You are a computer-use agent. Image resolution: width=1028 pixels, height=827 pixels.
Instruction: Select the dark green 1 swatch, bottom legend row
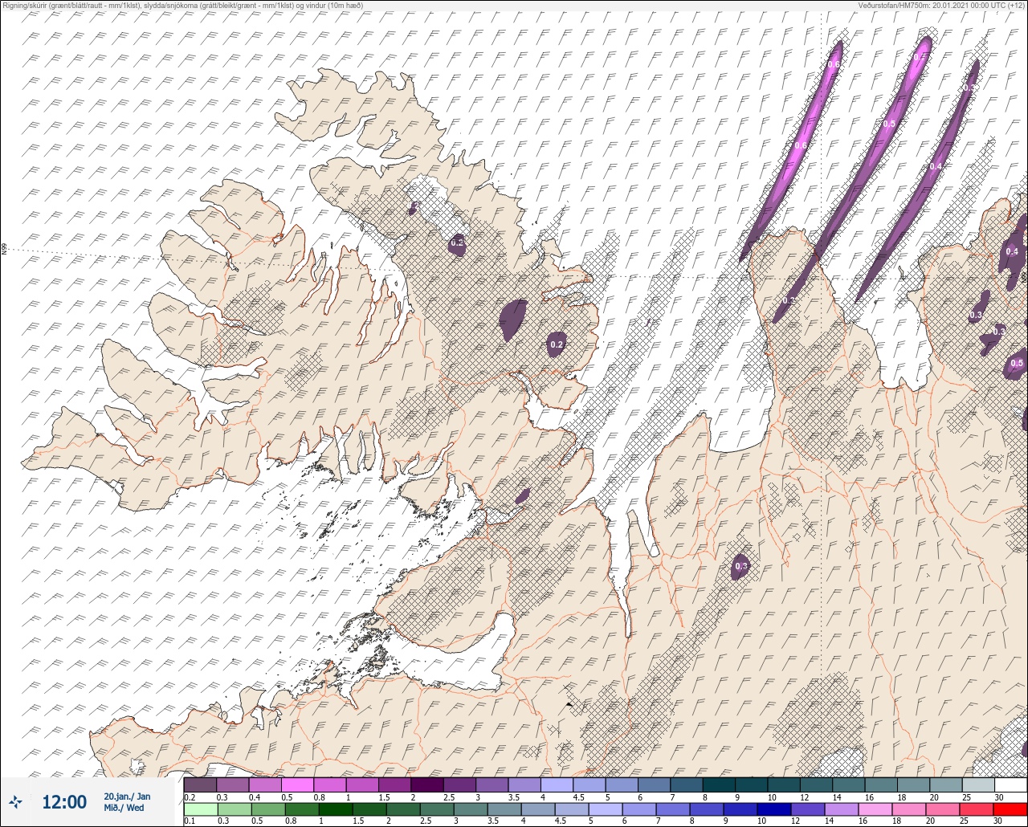tap(336, 809)
